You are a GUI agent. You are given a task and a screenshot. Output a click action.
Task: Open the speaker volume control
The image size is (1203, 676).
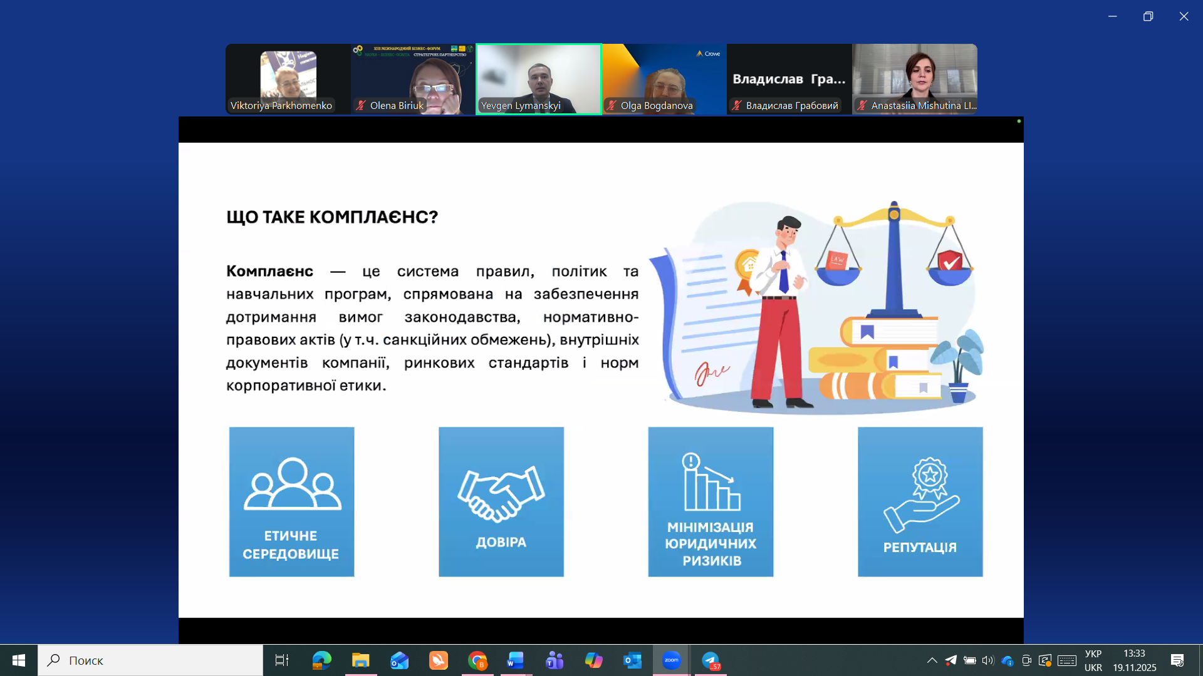[988, 660]
